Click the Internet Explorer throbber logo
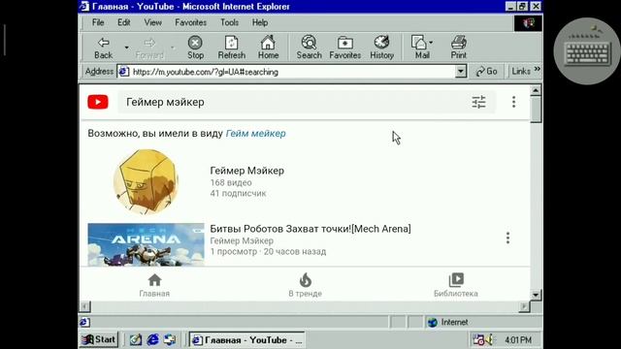The width and height of the screenshot is (621, 349). (x=528, y=23)
